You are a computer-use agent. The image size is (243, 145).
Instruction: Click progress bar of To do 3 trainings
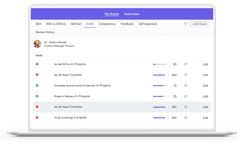(x=159, y=118)
